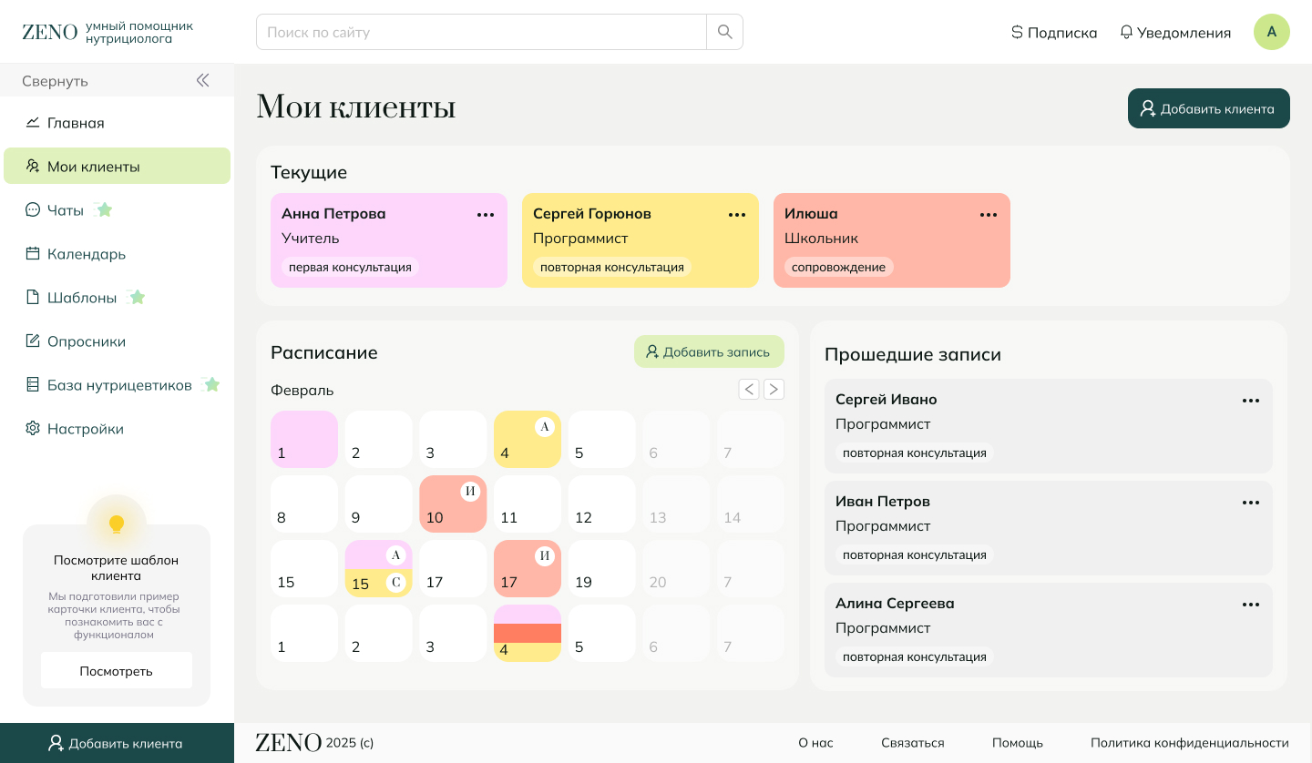
Task: Open База нутрицевтиков in sidebar
Action: pos(117,385)
